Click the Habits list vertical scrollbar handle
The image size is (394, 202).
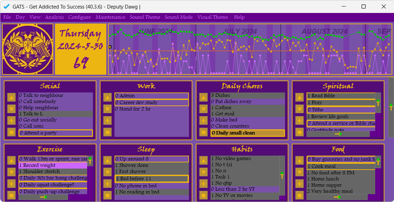click(282, 175)
